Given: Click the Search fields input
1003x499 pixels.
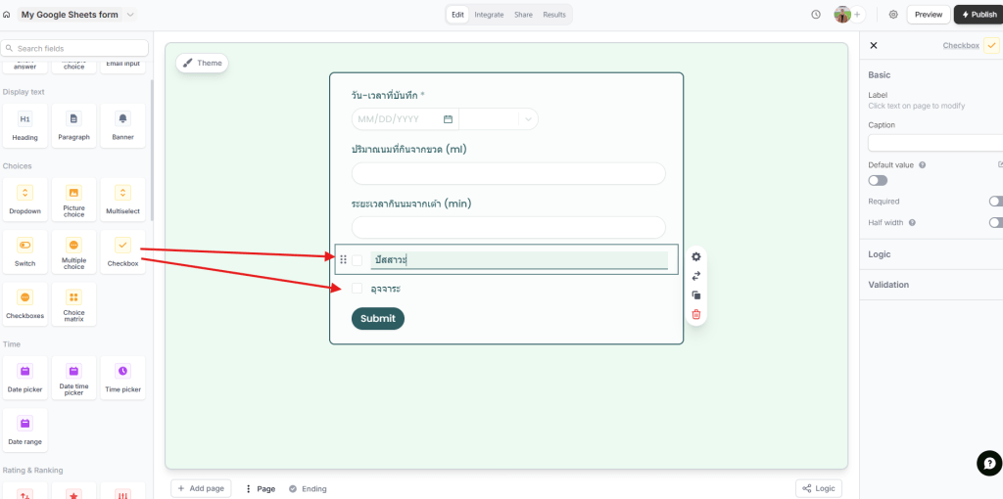Looking at the screenshot, I should [76, 48].
